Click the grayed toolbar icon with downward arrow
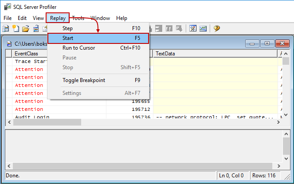Viewport: 294px width, 184px height. [179, 28]
